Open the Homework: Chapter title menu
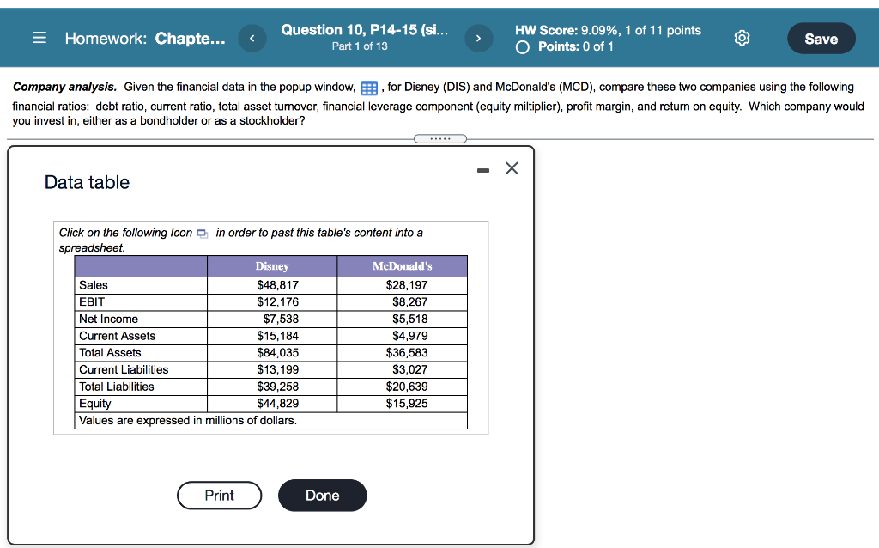Viewport: 879px width, 548px height. (x=146, y=38)
